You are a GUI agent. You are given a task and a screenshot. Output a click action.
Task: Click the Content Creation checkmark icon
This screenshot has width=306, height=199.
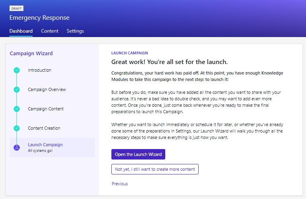16,128
